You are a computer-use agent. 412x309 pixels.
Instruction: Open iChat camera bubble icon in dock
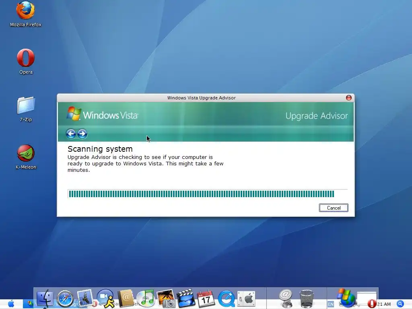point(105,298)
